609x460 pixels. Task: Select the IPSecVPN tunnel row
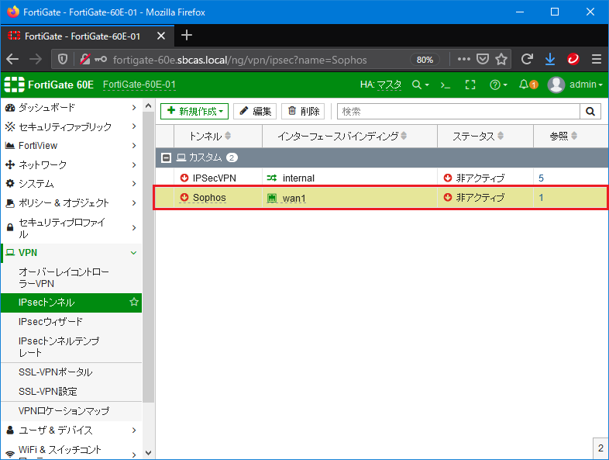click(x=382, y=178)
